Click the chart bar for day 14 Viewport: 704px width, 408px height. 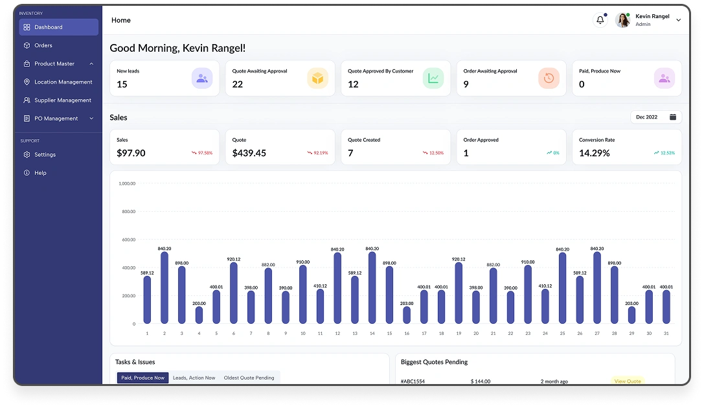pyautogui.click(x=372, y=288)
